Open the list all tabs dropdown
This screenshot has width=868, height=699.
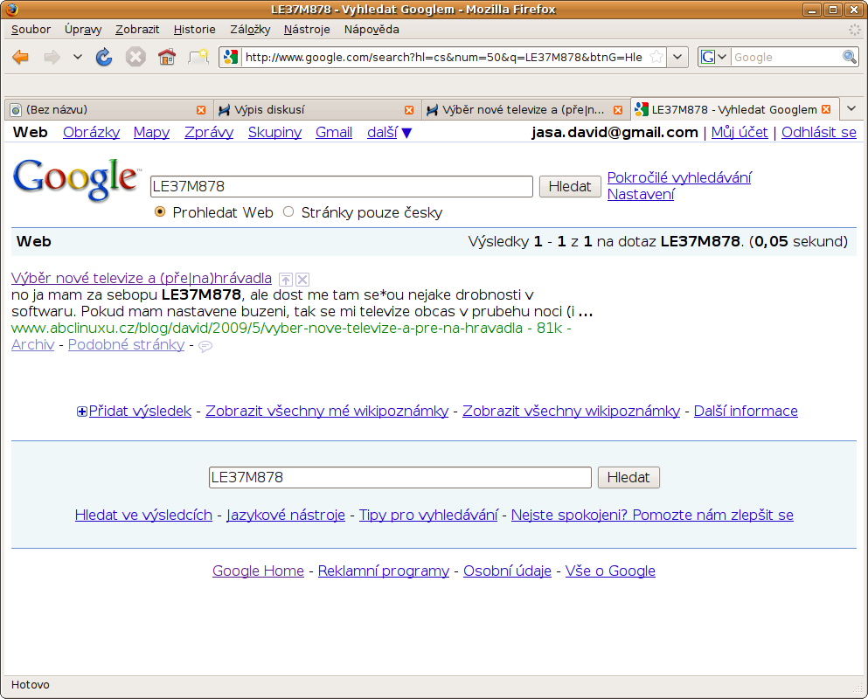coord(851,109)
